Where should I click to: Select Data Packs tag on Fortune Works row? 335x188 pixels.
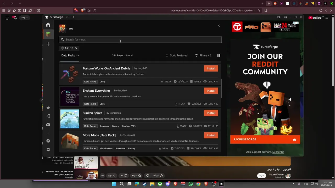90,81
